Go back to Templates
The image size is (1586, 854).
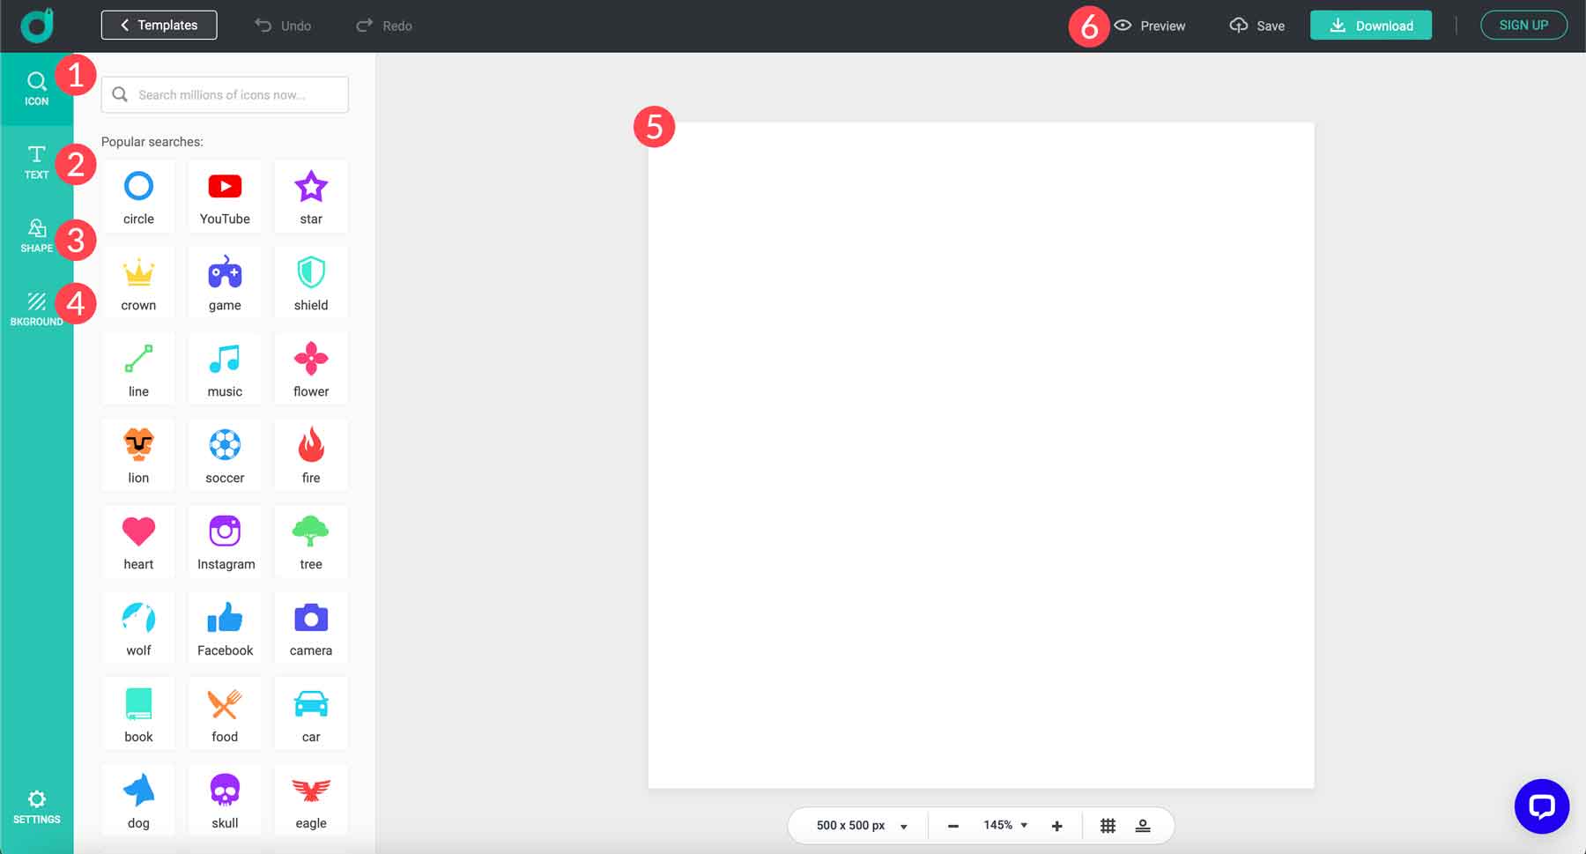coord(159,25)
